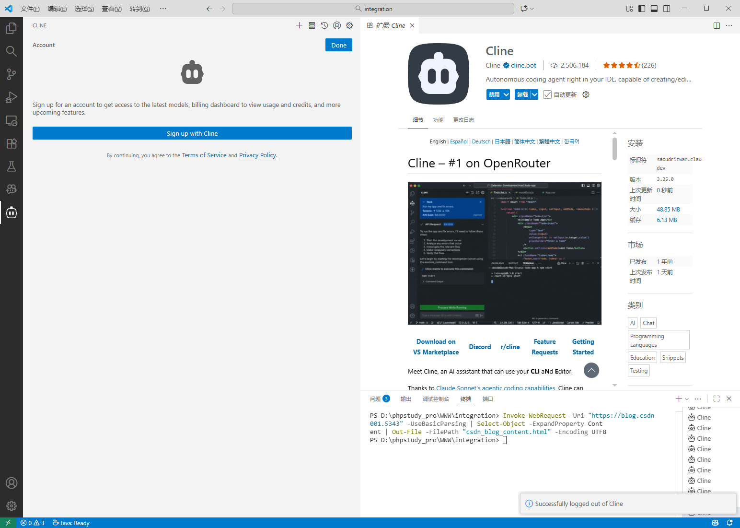Image resolution: width=740 pixels, height=528 pixels.
Task: Open the Go menu
Action: point(139,9)
